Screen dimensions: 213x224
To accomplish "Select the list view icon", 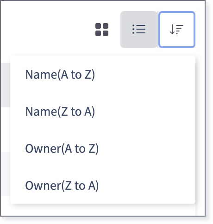I will (139, 30).
